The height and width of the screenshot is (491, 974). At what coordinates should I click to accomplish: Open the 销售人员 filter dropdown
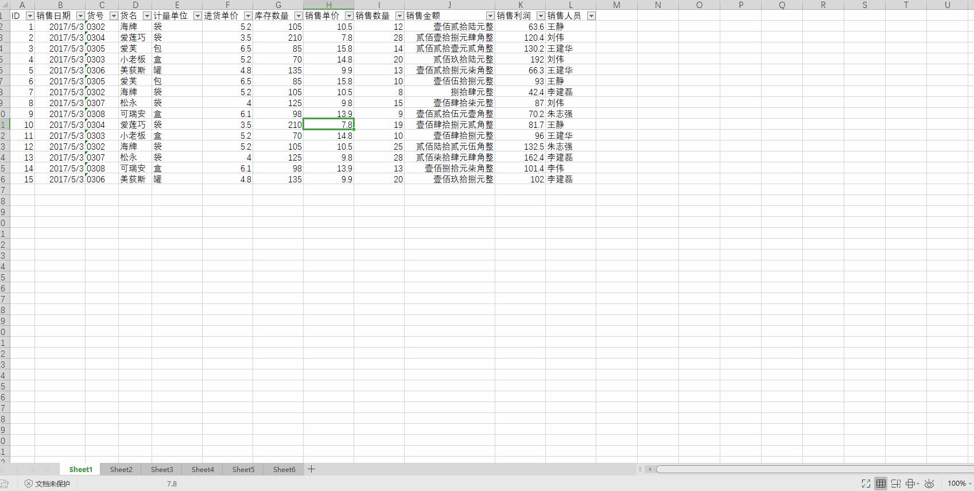click(x=591, y=16)
